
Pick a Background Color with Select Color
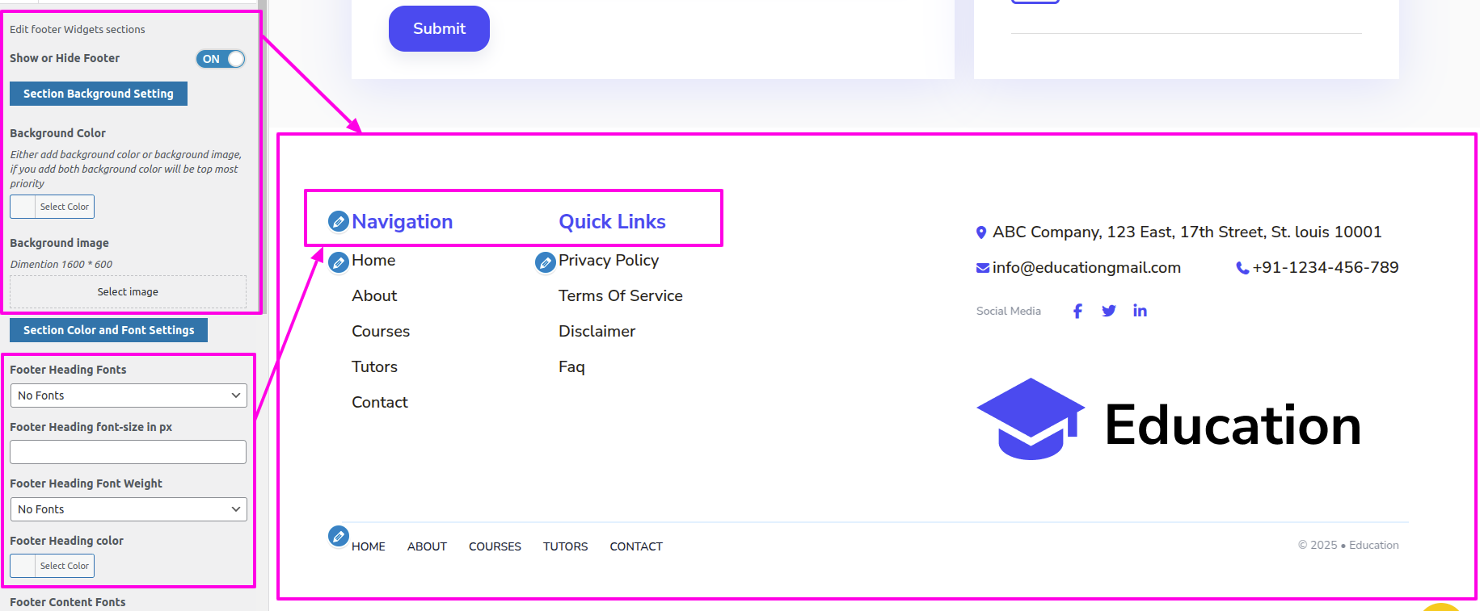coord(53,207)
